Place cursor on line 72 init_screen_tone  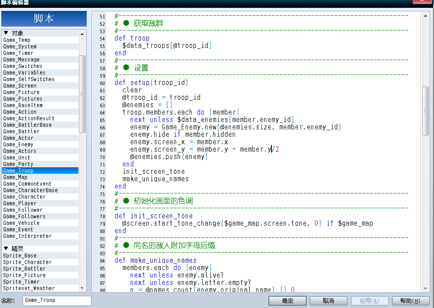pyautogui.click(x=154, y=172)
